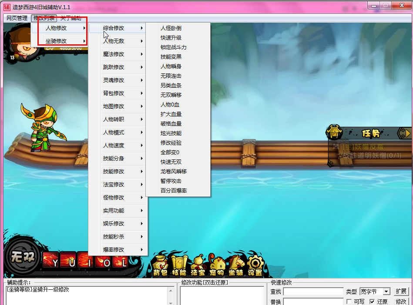Open the 网页管理 menu
This screenshot has height=305, width=413.
click(x=17, y=18)
